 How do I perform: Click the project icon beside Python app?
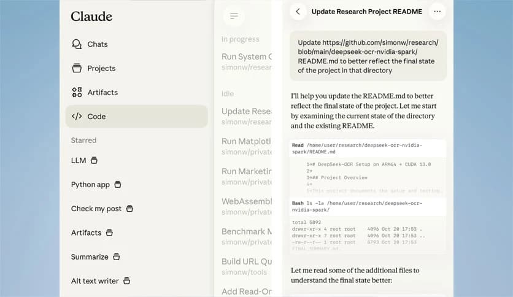[118, 184]
